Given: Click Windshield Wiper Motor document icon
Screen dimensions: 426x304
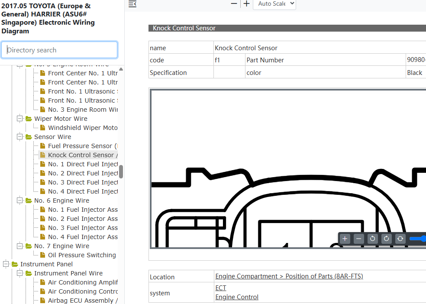Looking at the screenshot, I should (x=43, y=128).
